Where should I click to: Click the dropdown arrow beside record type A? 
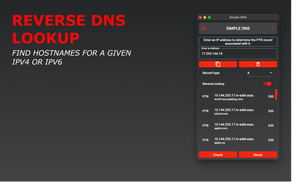(271, 73)
